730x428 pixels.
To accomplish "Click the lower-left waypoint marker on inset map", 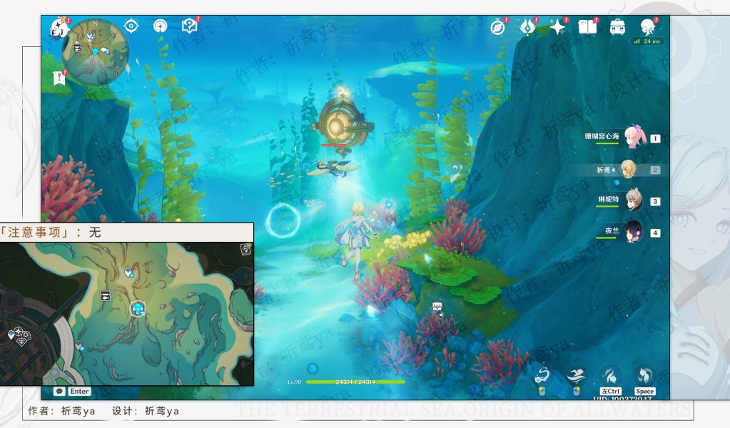I will pos(79,346).
